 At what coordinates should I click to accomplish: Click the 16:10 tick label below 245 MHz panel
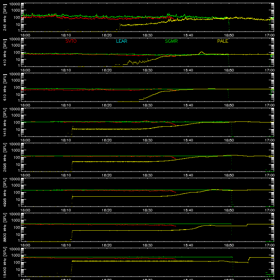[x=66, y=35]
